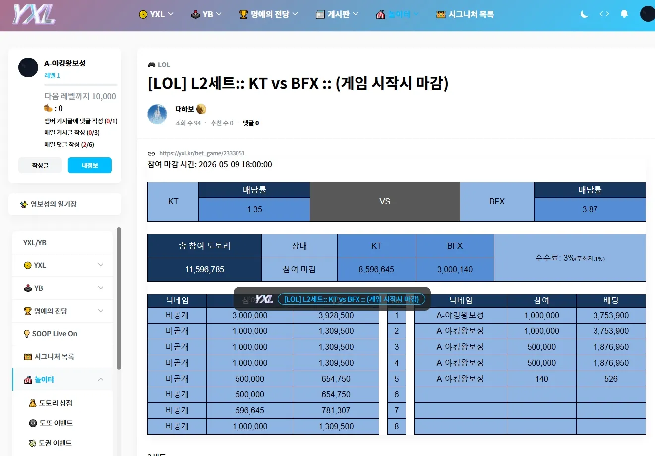655x456 pixels.
Task: Click the sticky title pill link
Action: pyautogui.click(x=352, y=299)
